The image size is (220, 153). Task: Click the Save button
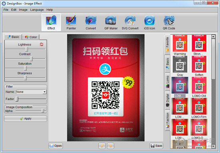[156, 146]
